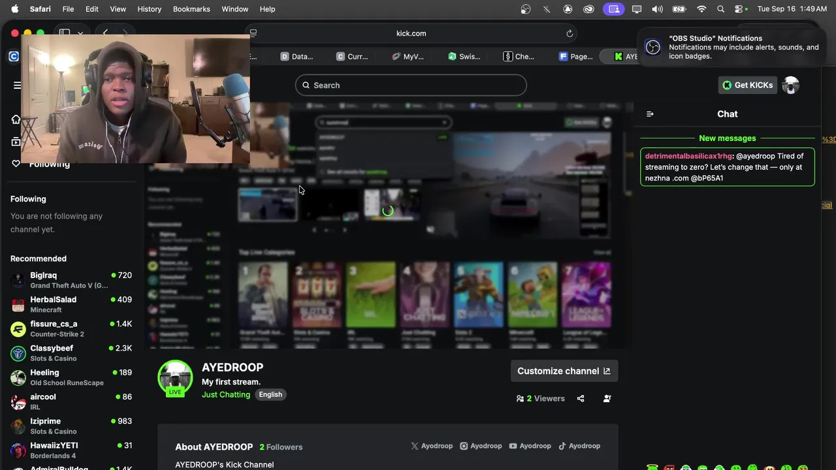Switch to the Che... browser tab

[519, 57]
